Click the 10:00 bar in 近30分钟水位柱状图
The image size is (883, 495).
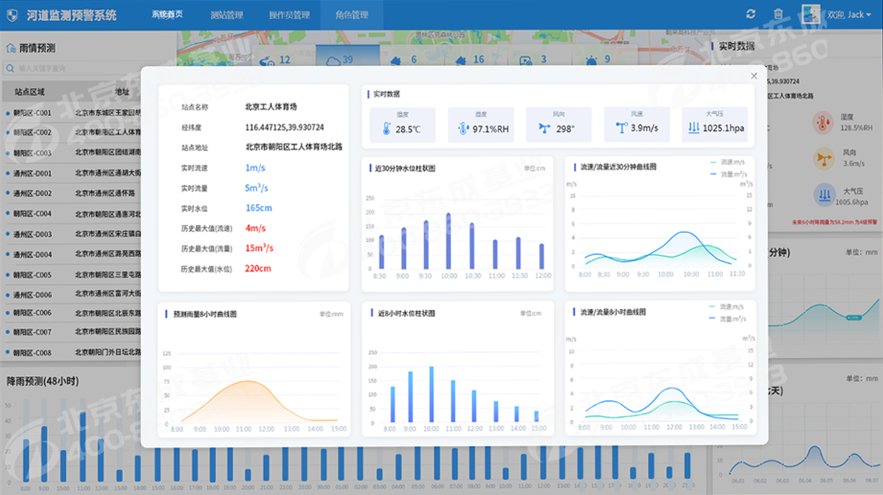(x=448, y=242)
